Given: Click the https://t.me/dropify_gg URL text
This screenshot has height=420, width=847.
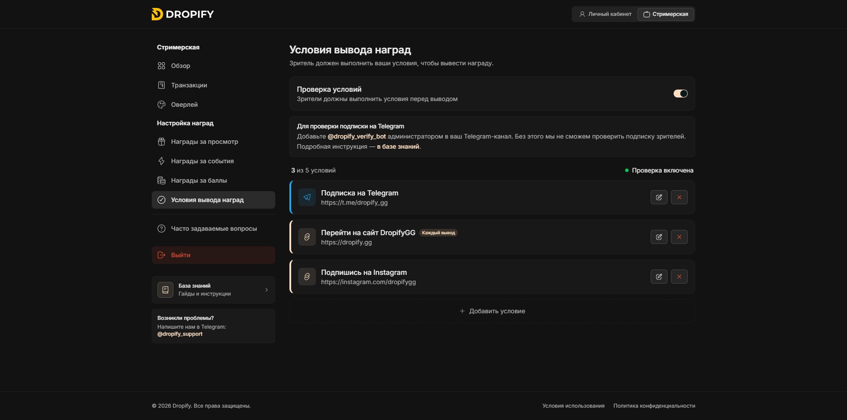Looking at the screenshot, I should 354,202.
